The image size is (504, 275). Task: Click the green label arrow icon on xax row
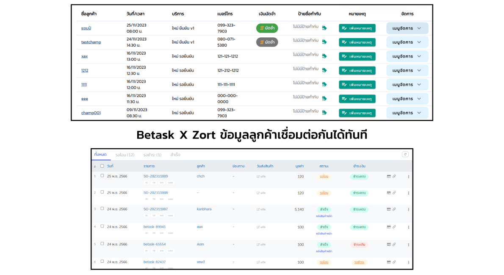tap(325, 56)
